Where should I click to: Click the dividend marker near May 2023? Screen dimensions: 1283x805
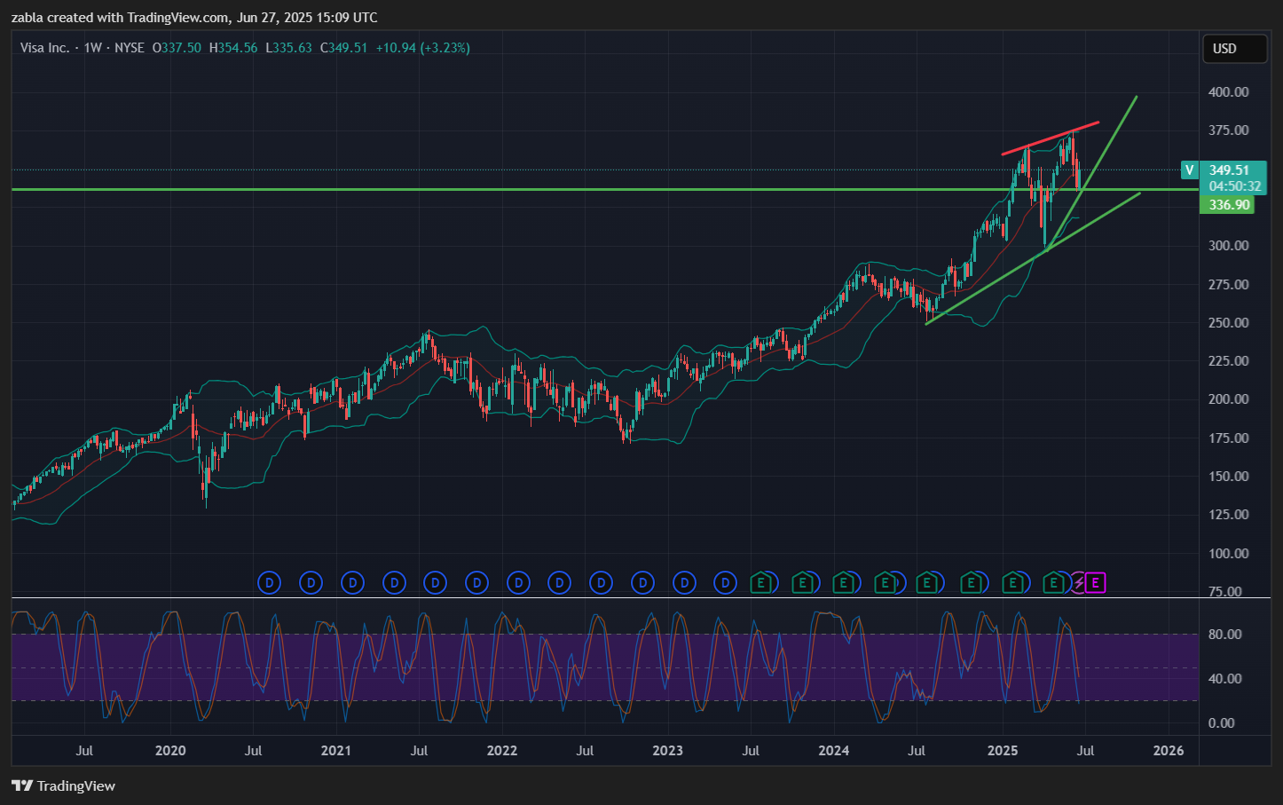pyautogui.click(x=726, y=583)
